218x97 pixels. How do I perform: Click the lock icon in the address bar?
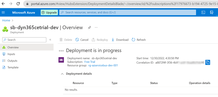pos(28,4)
